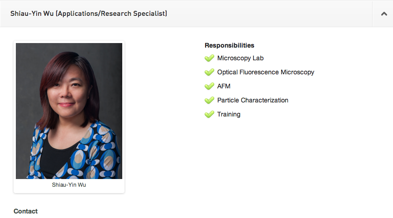Click the Shiau-Yin Wu name in the header
Image resolution: width=393 pixels, height=218 pixels.
(31, 14)
